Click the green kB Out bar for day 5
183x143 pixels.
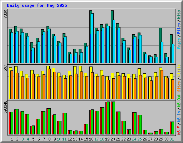[x=33, y=130]
